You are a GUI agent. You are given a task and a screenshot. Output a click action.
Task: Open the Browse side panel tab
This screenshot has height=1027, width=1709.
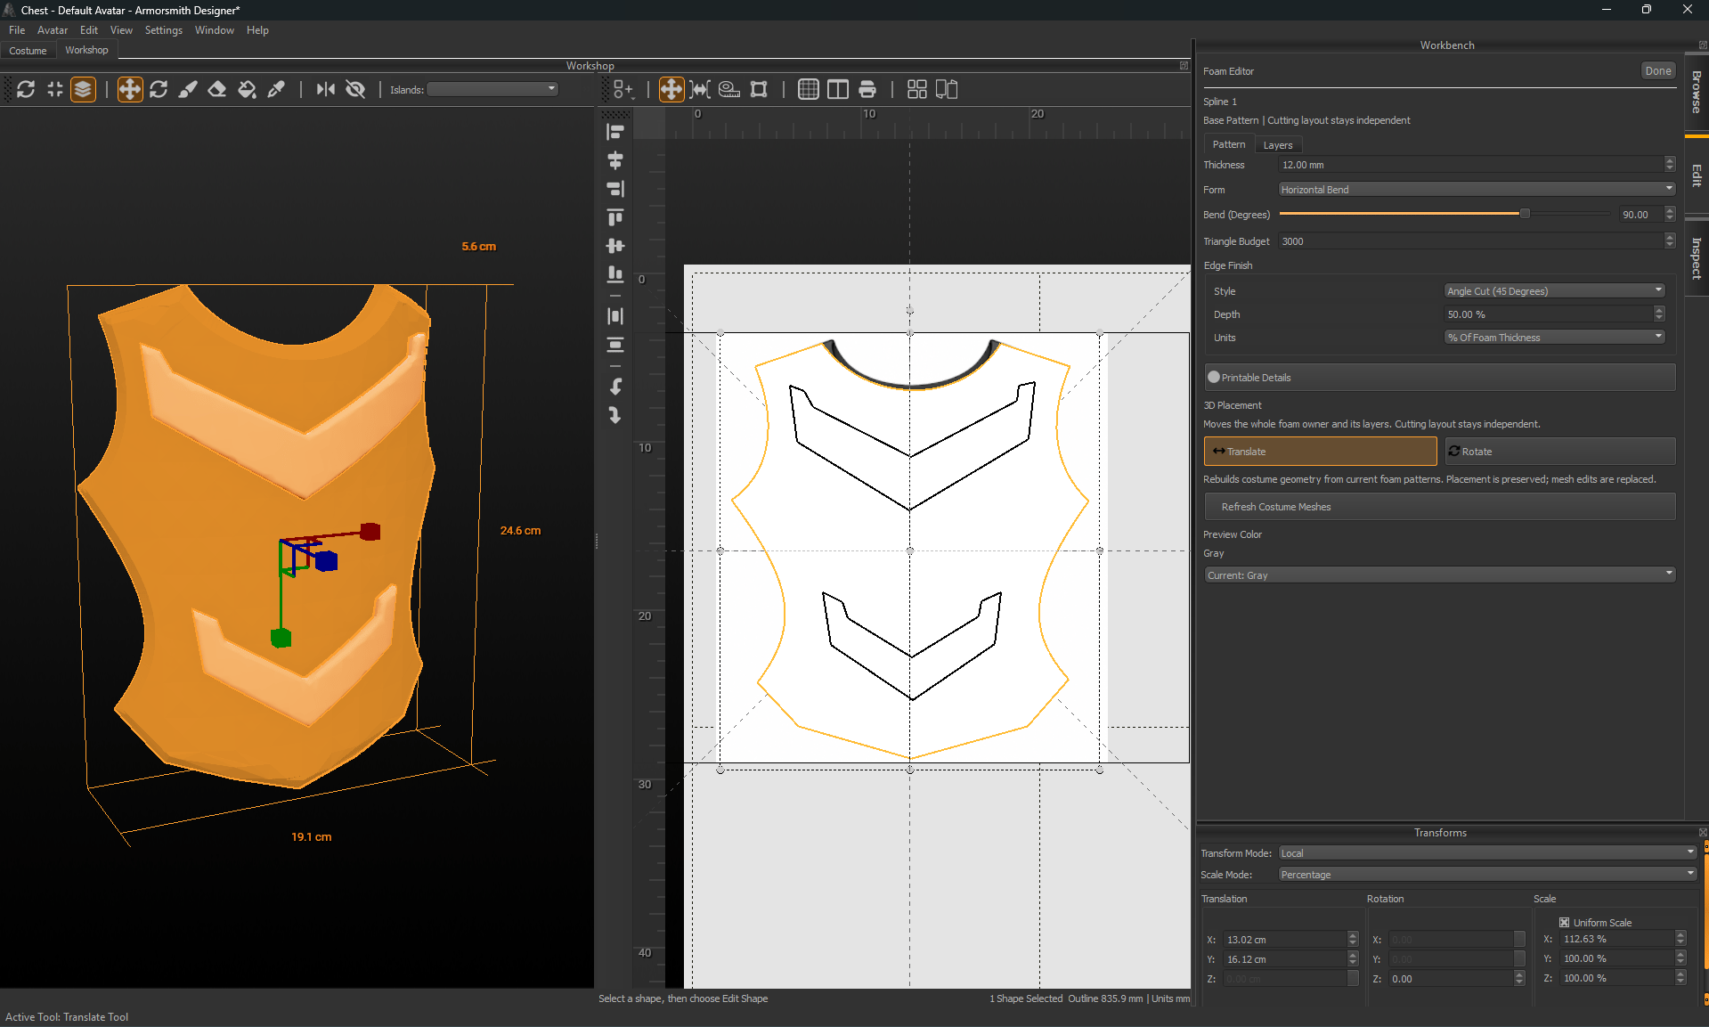tap(1697, 91)
